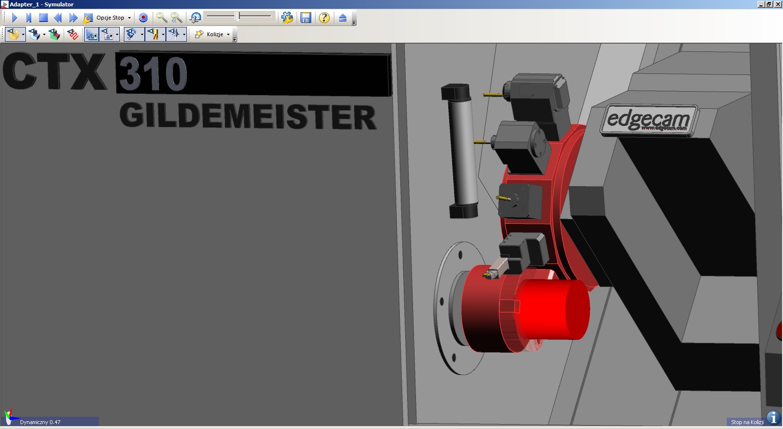Start the simulation with Play
783x429 pixels.
pos(14,18)
